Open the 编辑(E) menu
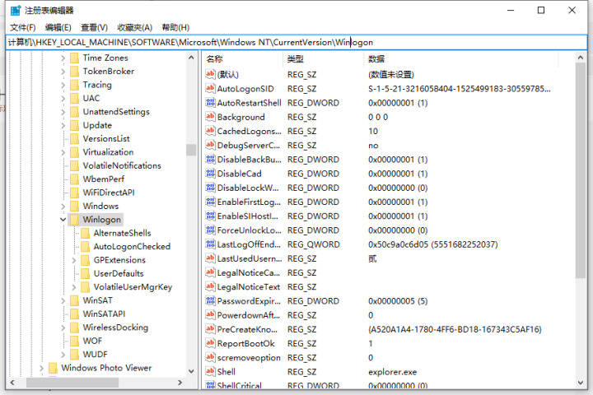Screen dimensions: 593x395 pyautogui.click(x=58, y=27)
